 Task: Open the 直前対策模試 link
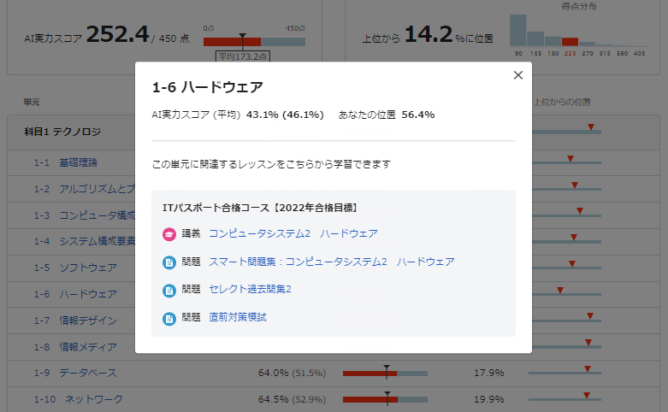238,317
